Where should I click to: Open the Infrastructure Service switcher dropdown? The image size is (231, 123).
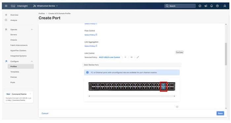pyautogui.click(x=46, y=6)
